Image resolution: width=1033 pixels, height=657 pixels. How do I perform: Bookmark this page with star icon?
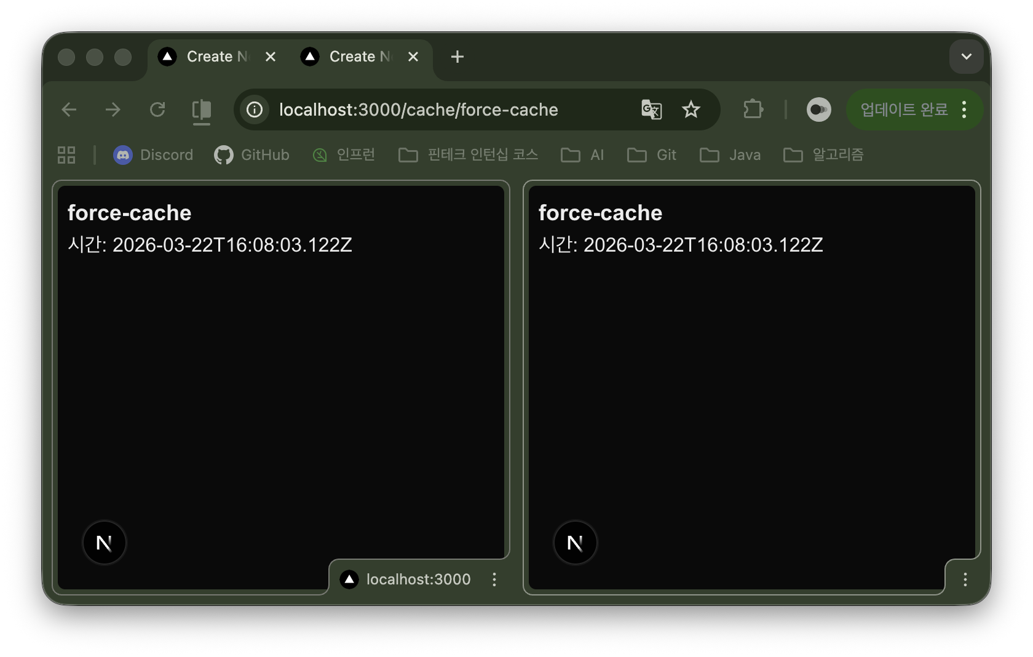[x=691, y=109]
